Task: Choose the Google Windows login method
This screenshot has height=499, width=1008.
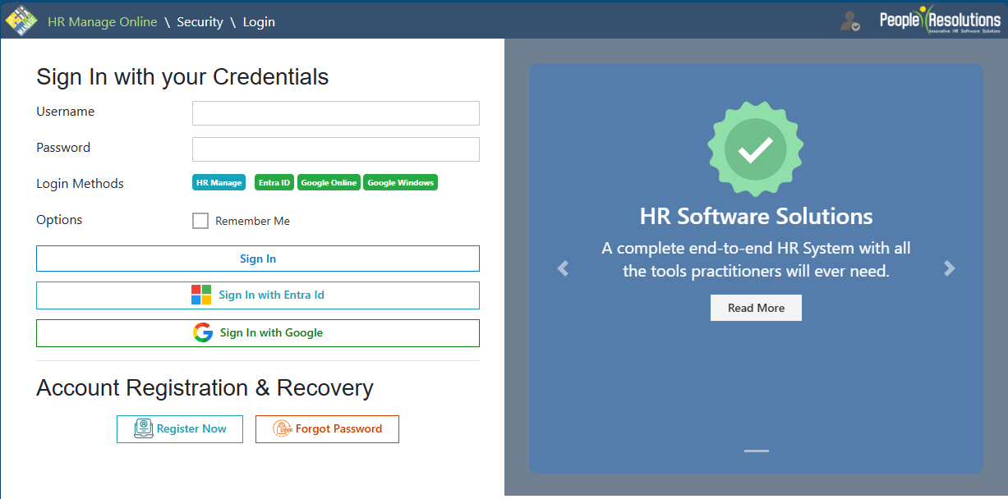Action: point(401,182)
